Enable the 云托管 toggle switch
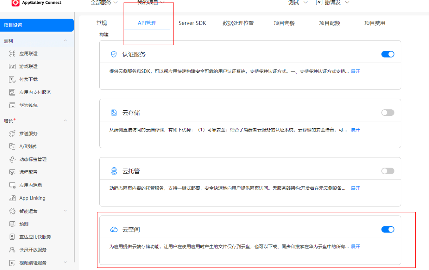 tap(388, 171)
